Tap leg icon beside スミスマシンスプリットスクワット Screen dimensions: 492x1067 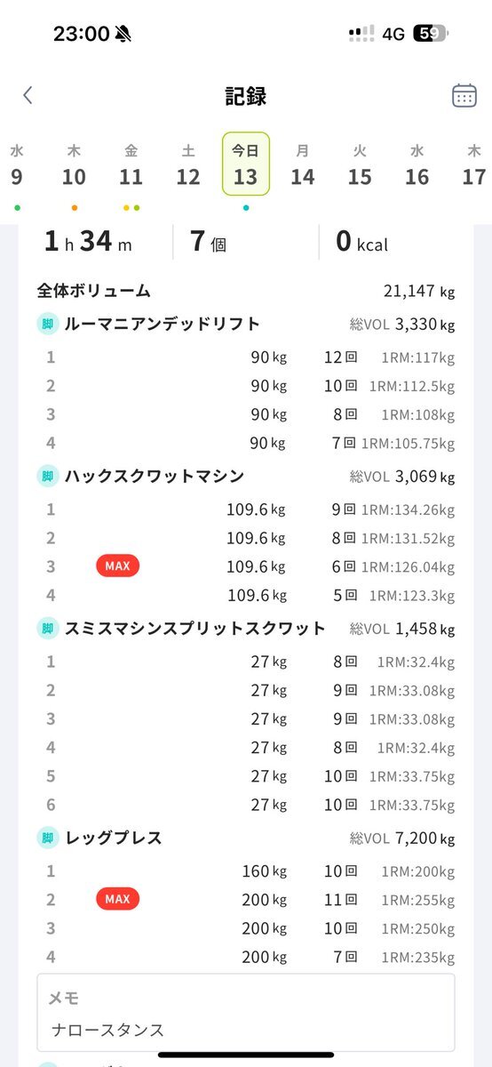coord(47,629)
